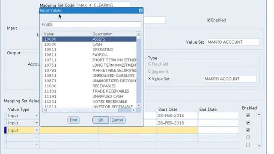Toggle the top Enabled checkbox
This screenshot has width=274, height=154.
[208, 20]
